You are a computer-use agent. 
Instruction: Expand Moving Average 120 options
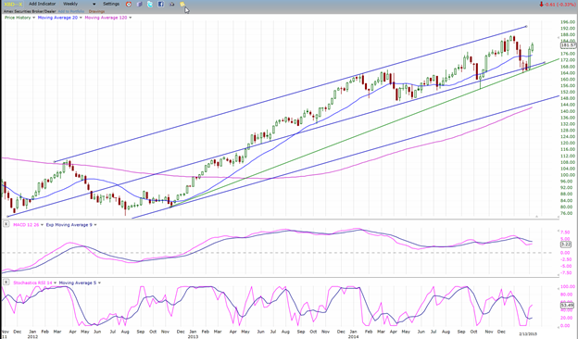(x=130, y=18)
